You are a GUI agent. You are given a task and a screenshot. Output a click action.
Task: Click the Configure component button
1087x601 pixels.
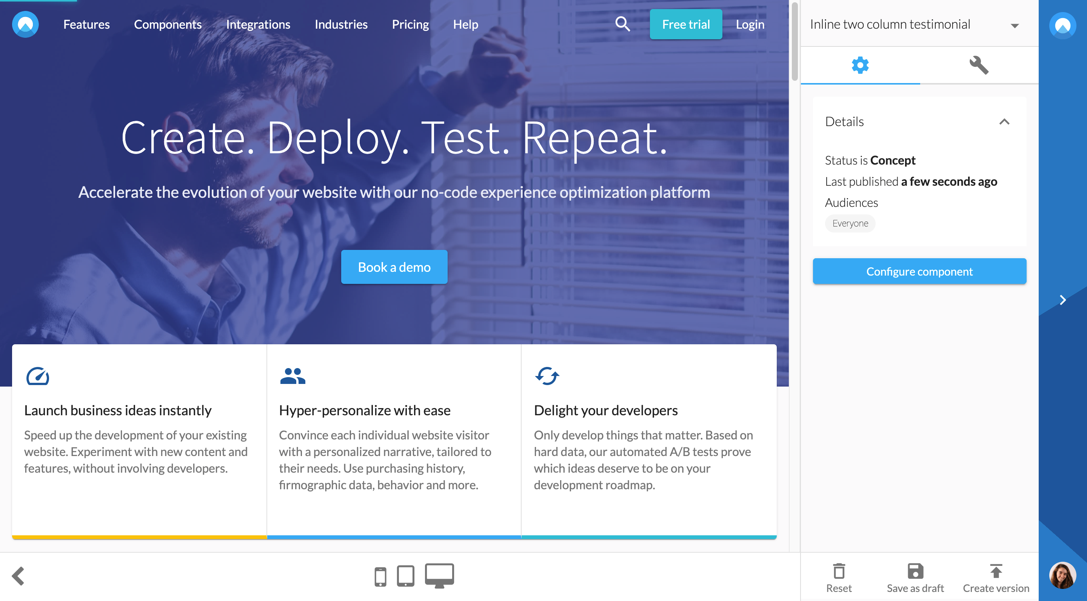click(x=919, y=271)
